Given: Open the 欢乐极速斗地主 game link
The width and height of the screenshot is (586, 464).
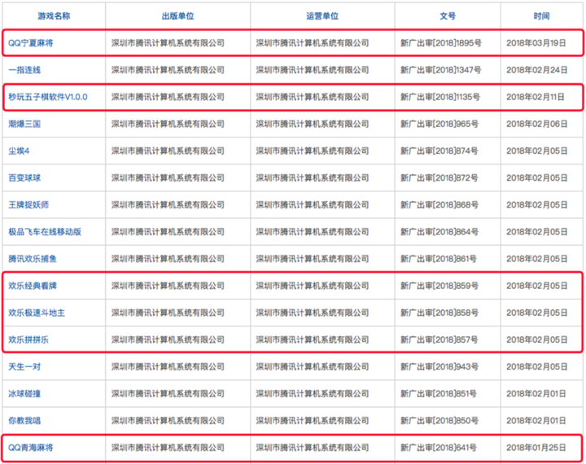Looking at the screenshot, I should 37,313.
